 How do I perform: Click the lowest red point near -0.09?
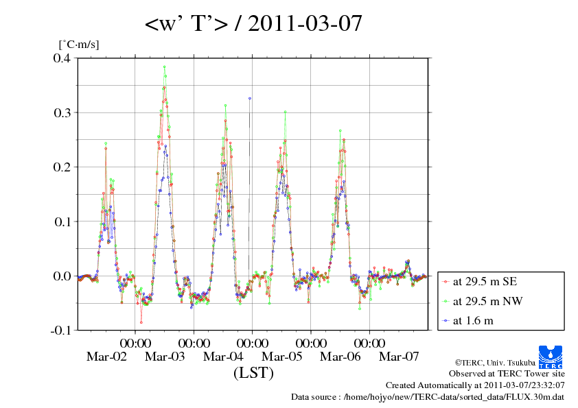click(141, 322)
